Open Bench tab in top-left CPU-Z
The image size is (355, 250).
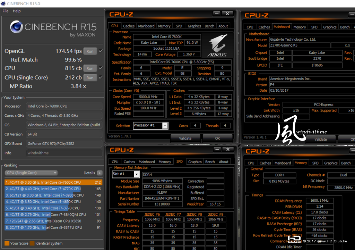[x=209, y=26]
